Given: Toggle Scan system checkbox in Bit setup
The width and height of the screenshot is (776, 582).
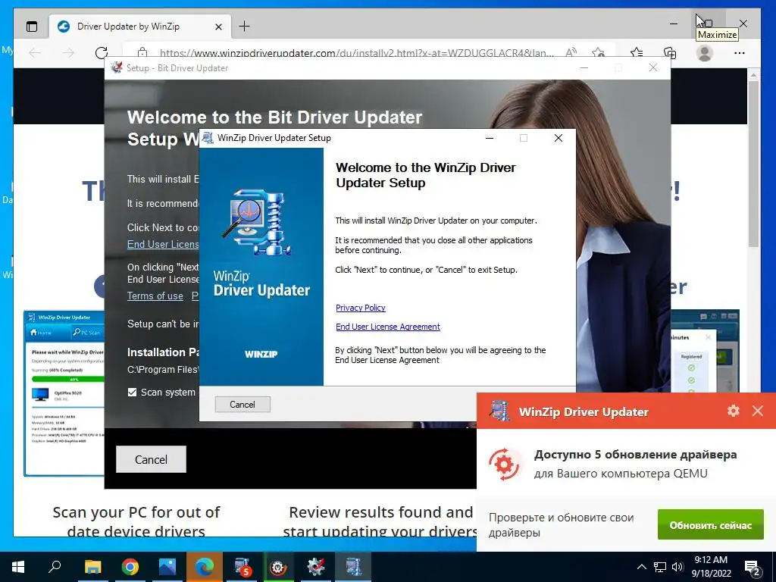Looking at the screenshot, I should coord(132,392).
